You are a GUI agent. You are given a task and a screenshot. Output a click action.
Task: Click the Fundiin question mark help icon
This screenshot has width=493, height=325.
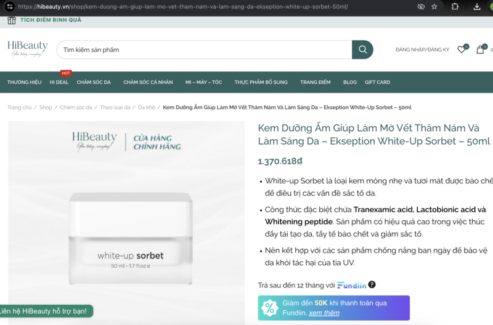(x=372, y=284)
